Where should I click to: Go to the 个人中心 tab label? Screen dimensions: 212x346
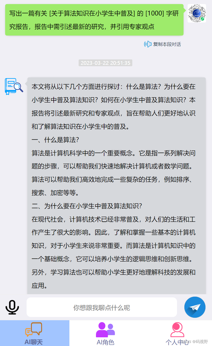[x=177, y=342]
